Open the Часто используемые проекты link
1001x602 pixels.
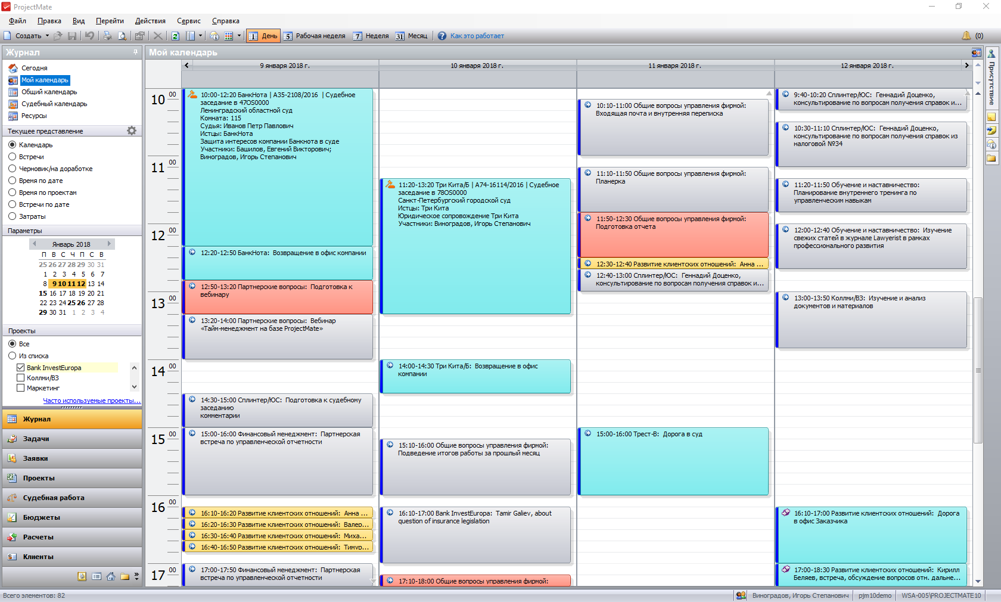(92, 401)
